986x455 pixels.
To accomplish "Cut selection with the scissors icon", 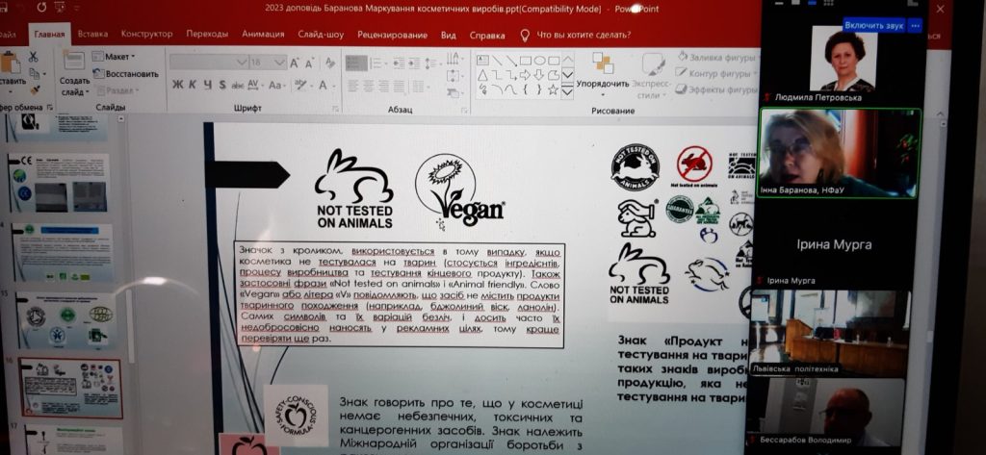I will click(33, 57).
